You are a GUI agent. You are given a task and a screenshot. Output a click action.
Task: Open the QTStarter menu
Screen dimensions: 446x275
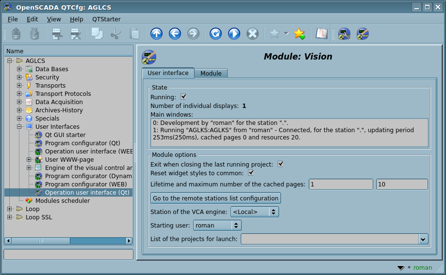[106, 19]
